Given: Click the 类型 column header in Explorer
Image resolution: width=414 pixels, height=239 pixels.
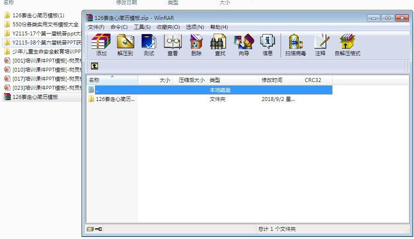Looking at the screenshot, I should click(173, 3).
